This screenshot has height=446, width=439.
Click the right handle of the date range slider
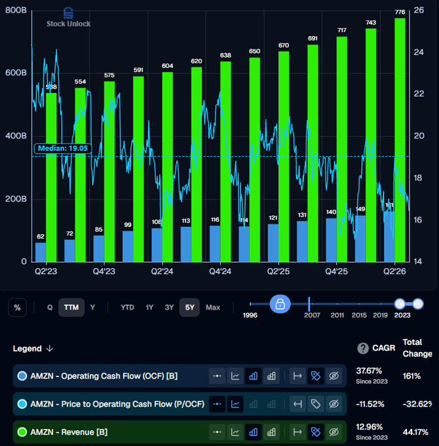click(x=417, y=304)
